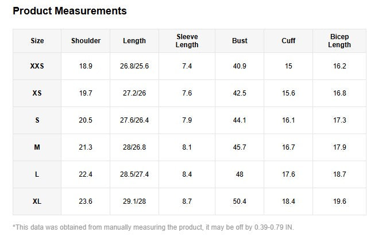The image size is (382, 236).
Task: Select the Shoulder column header
Action: (x=86, y=41)
